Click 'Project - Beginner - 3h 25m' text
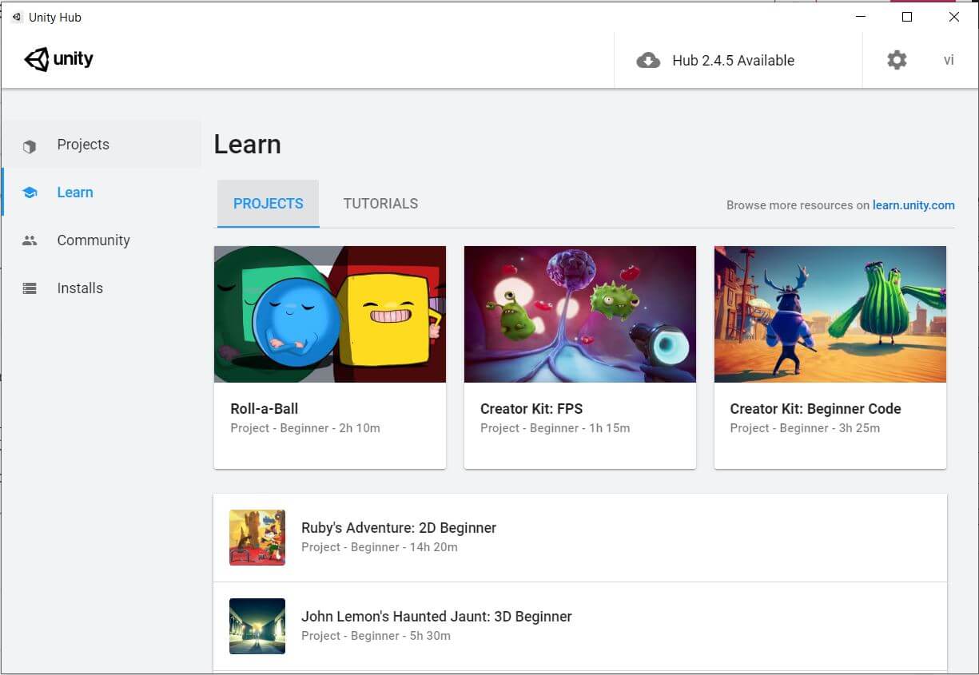 (805, 428)
